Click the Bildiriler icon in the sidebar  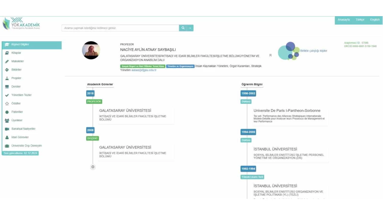pos(7,70)
